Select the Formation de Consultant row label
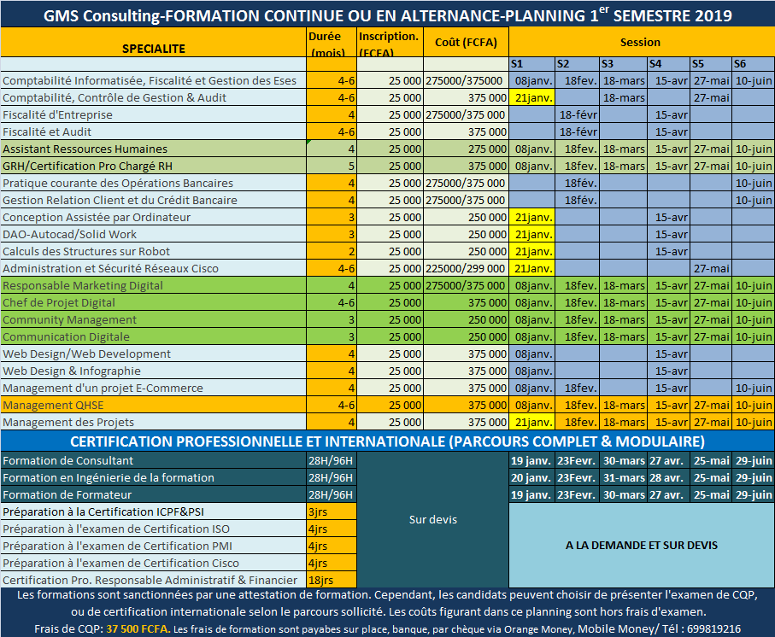Image resolution: width=775 pixels, height=637 pixels. tap(153, 461)
